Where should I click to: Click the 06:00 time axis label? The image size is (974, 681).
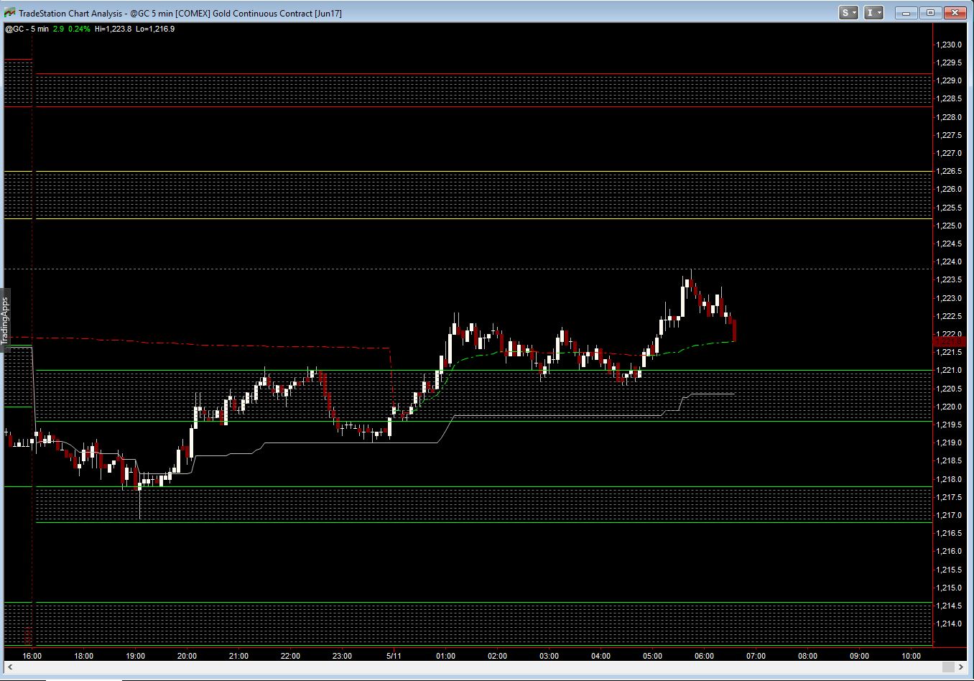pyautogui.click(x=705, y=656)
